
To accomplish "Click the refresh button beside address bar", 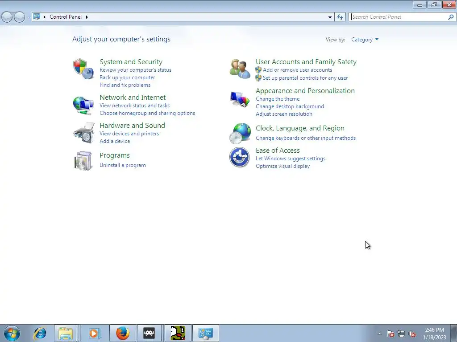I will (340, 17).
